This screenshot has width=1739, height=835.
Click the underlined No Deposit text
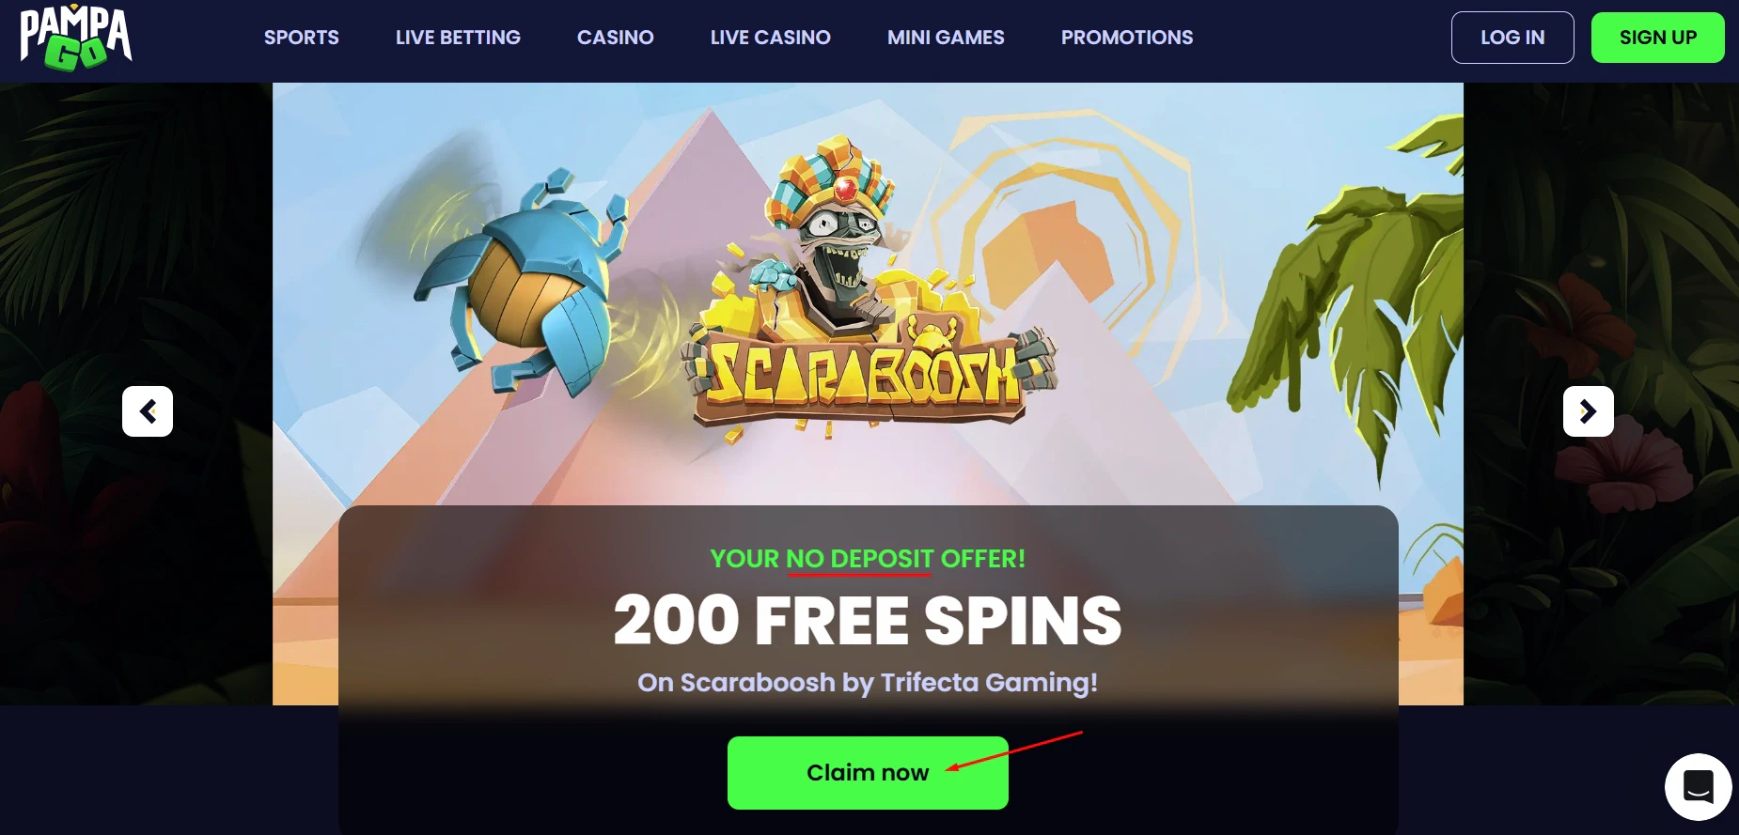pos(860,559)
